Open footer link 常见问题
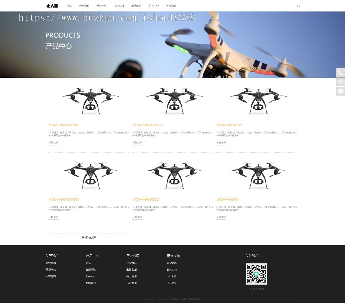This screenshot has height=303, width=345. (172, 263)
